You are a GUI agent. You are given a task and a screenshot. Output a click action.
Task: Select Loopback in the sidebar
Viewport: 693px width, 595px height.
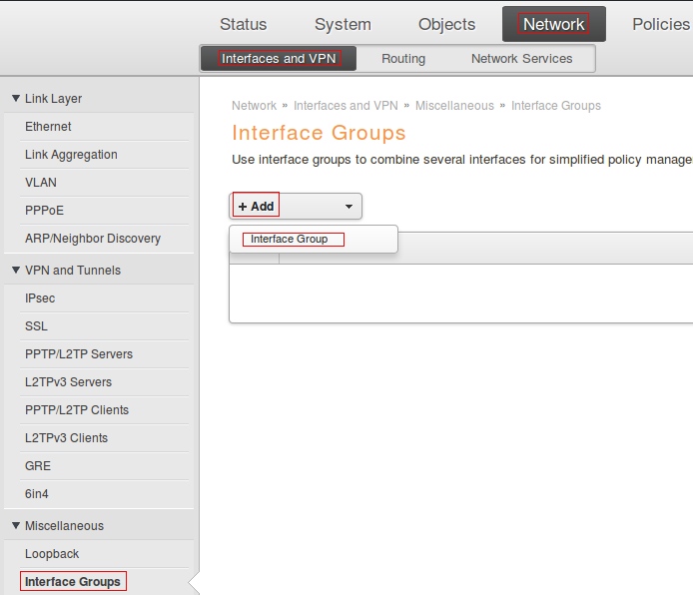(52, 554)
